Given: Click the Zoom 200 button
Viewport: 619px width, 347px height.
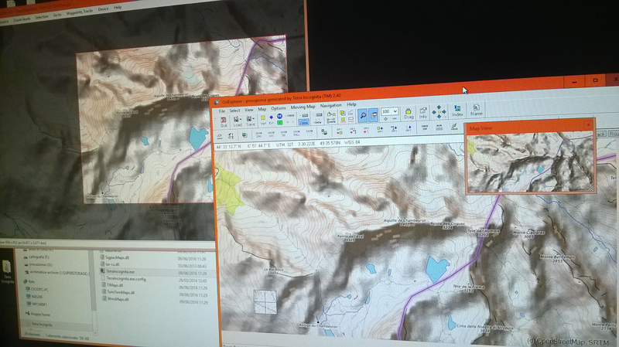Looking at the screenshot, I should (x=258, y=134).
